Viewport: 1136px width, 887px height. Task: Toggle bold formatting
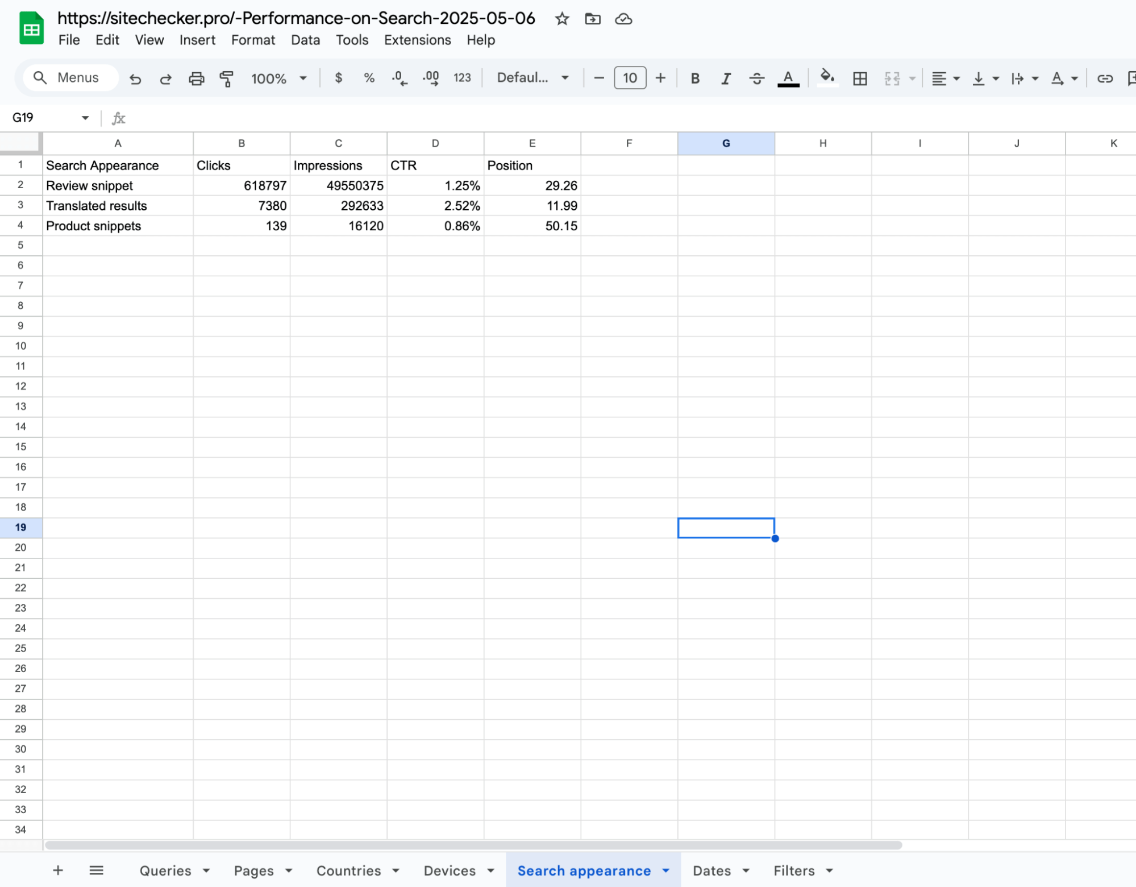tap(695, 78)
